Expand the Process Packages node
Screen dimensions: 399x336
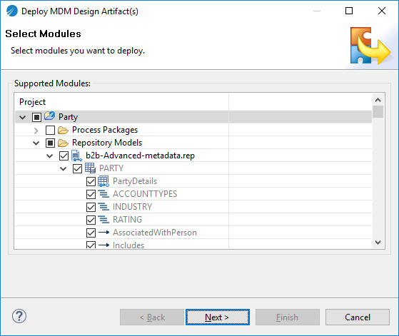pos(36,131)
